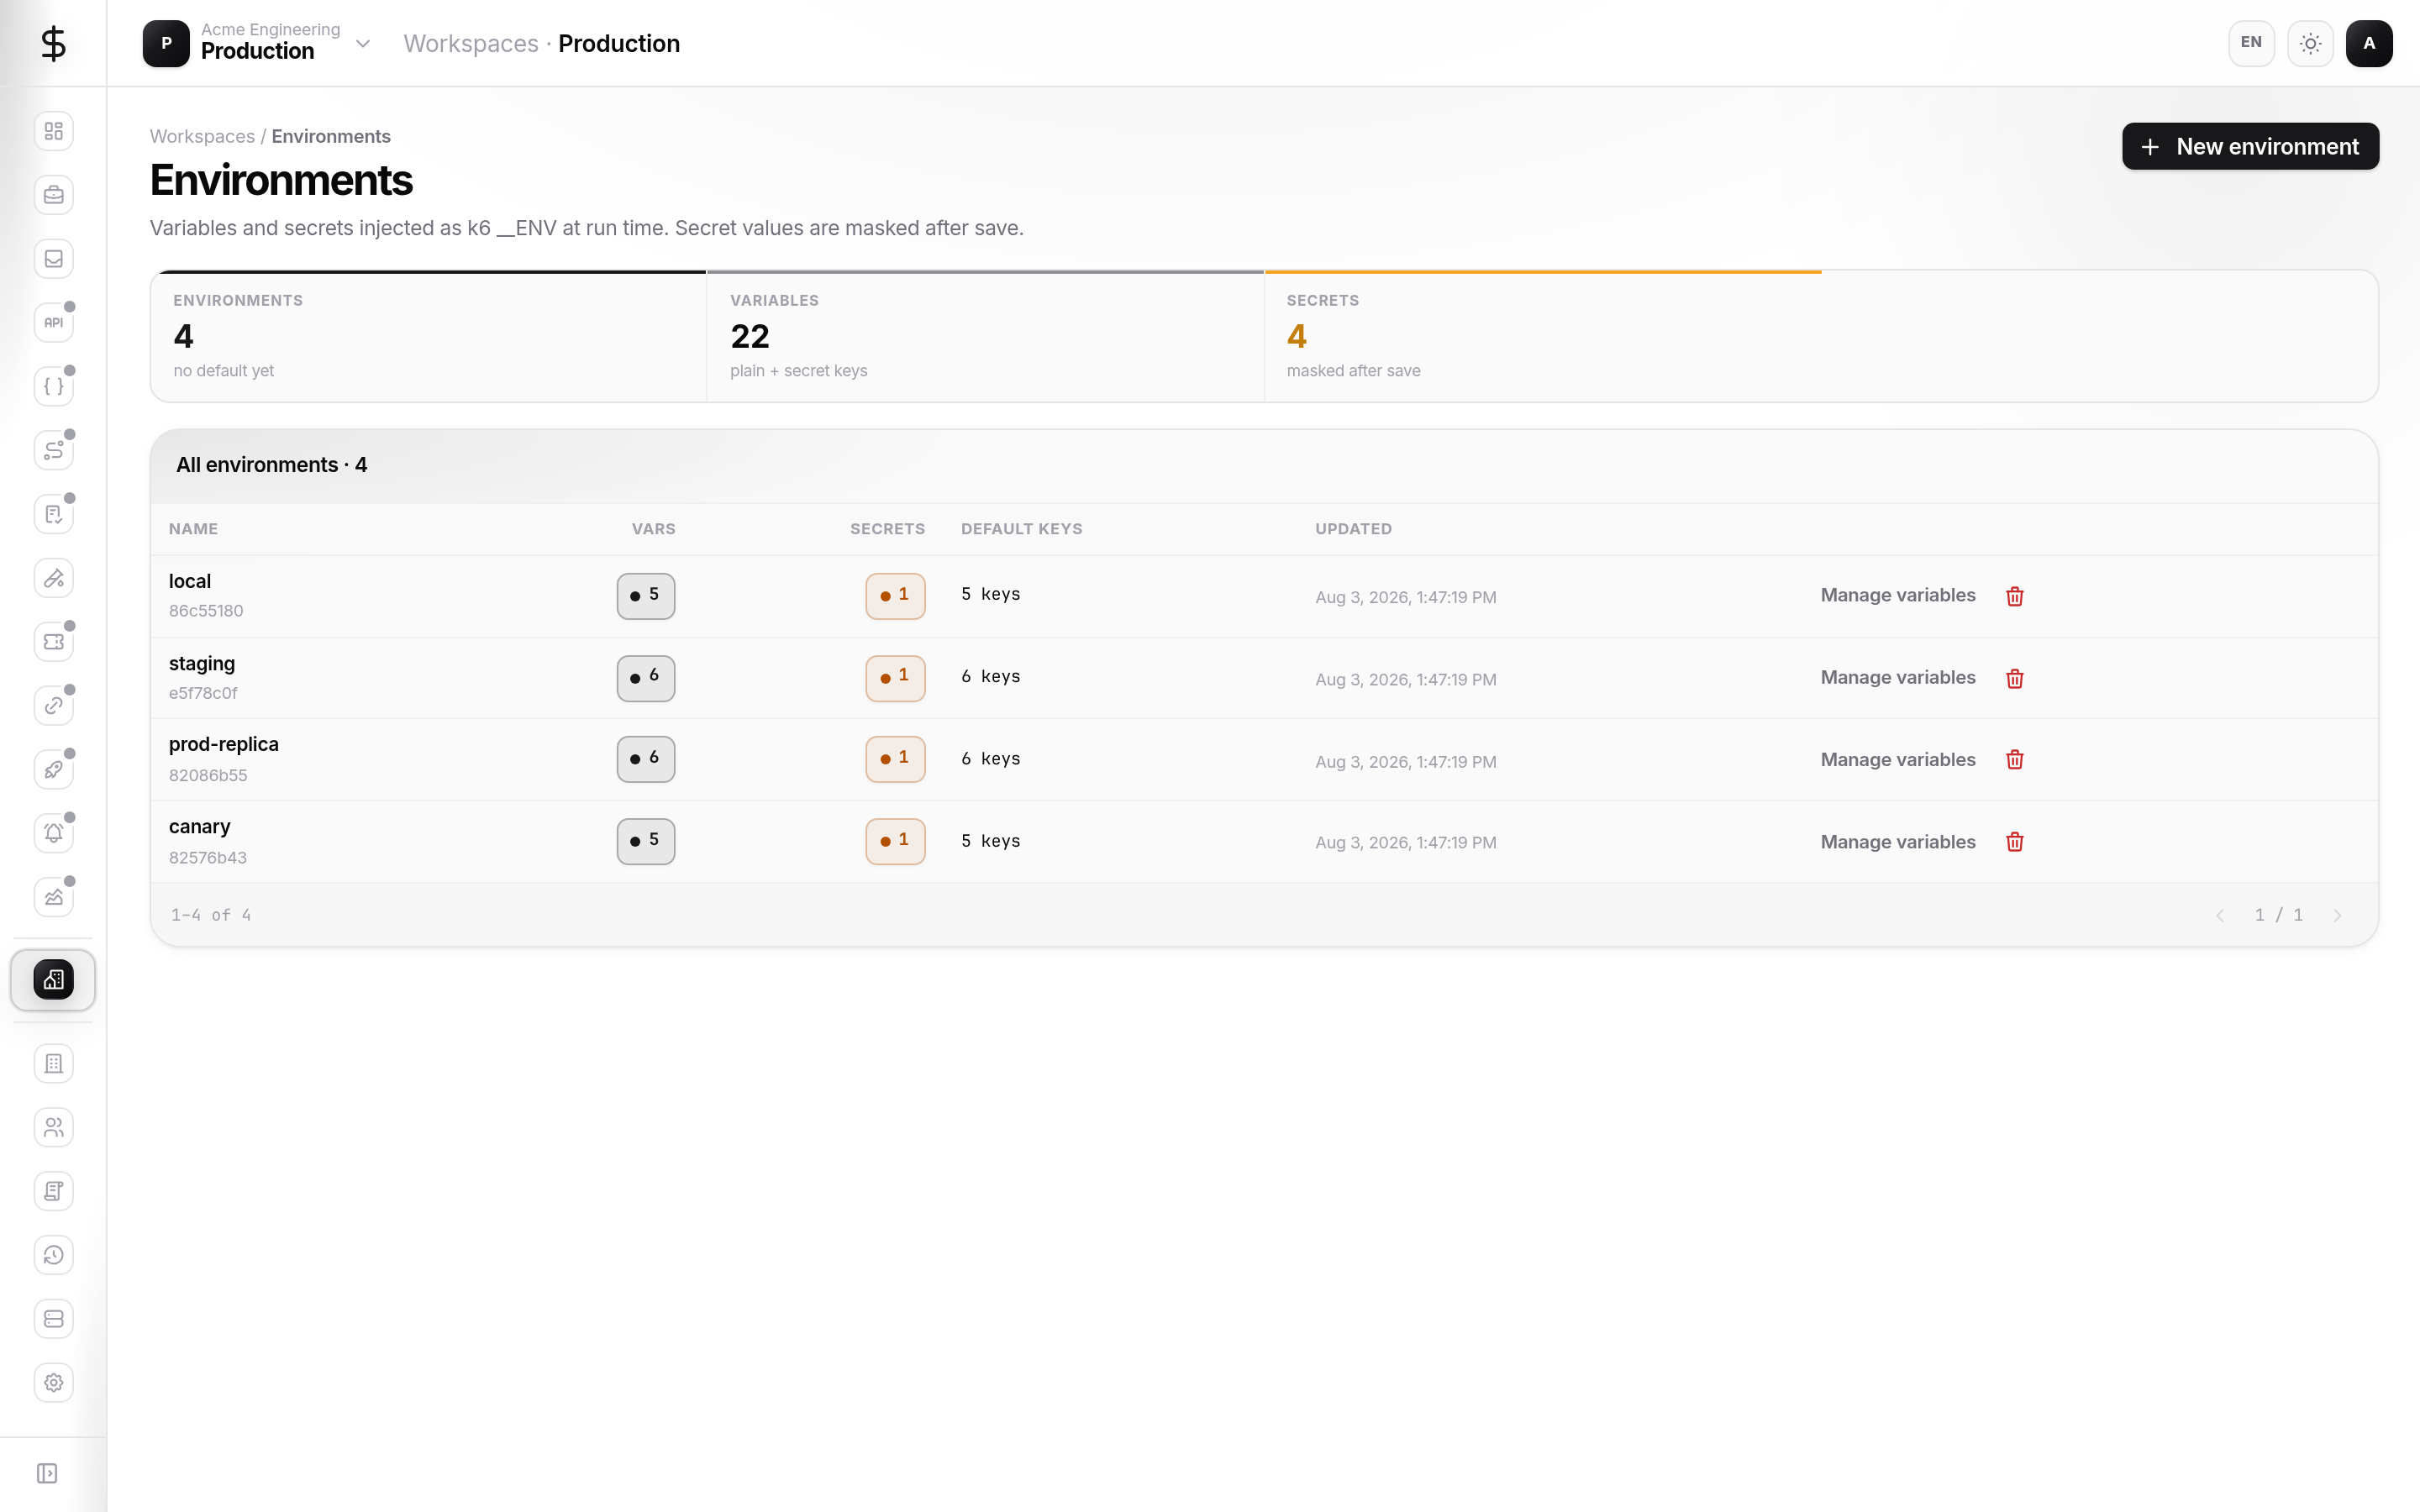Image resolution: width=2420 pixels, height=1512 pixels.
Task: Open the dashboard grid icon in sidebar
Action: pos(54,131)
